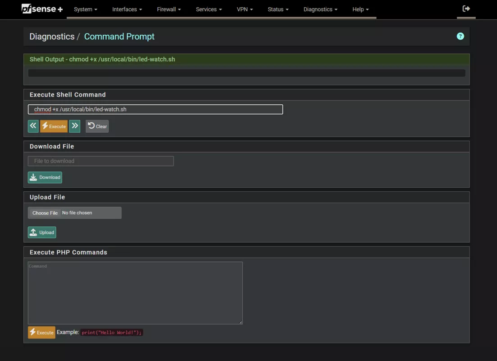
Task: Click the PHP Command textarea
Action: point(135,292)
